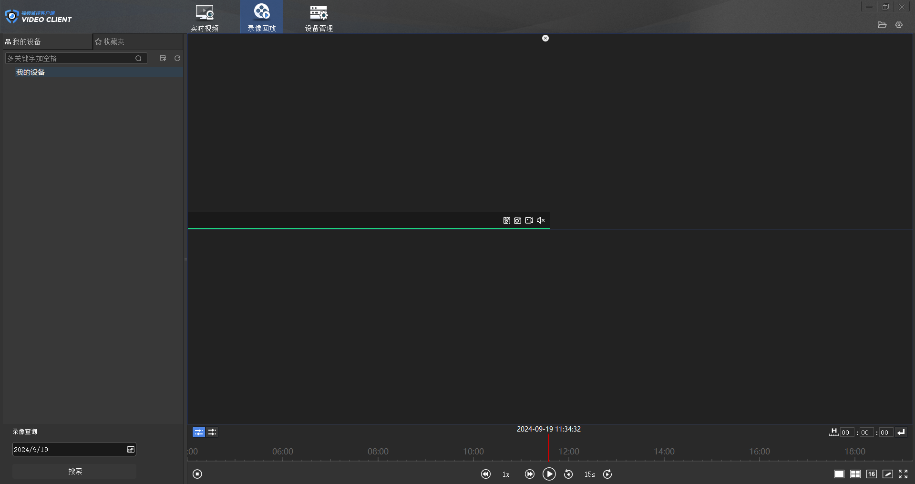The width and height of the screenshot is (915, 484).
Task: Click the 15s skip interval label
Action: tap(590, 474)
